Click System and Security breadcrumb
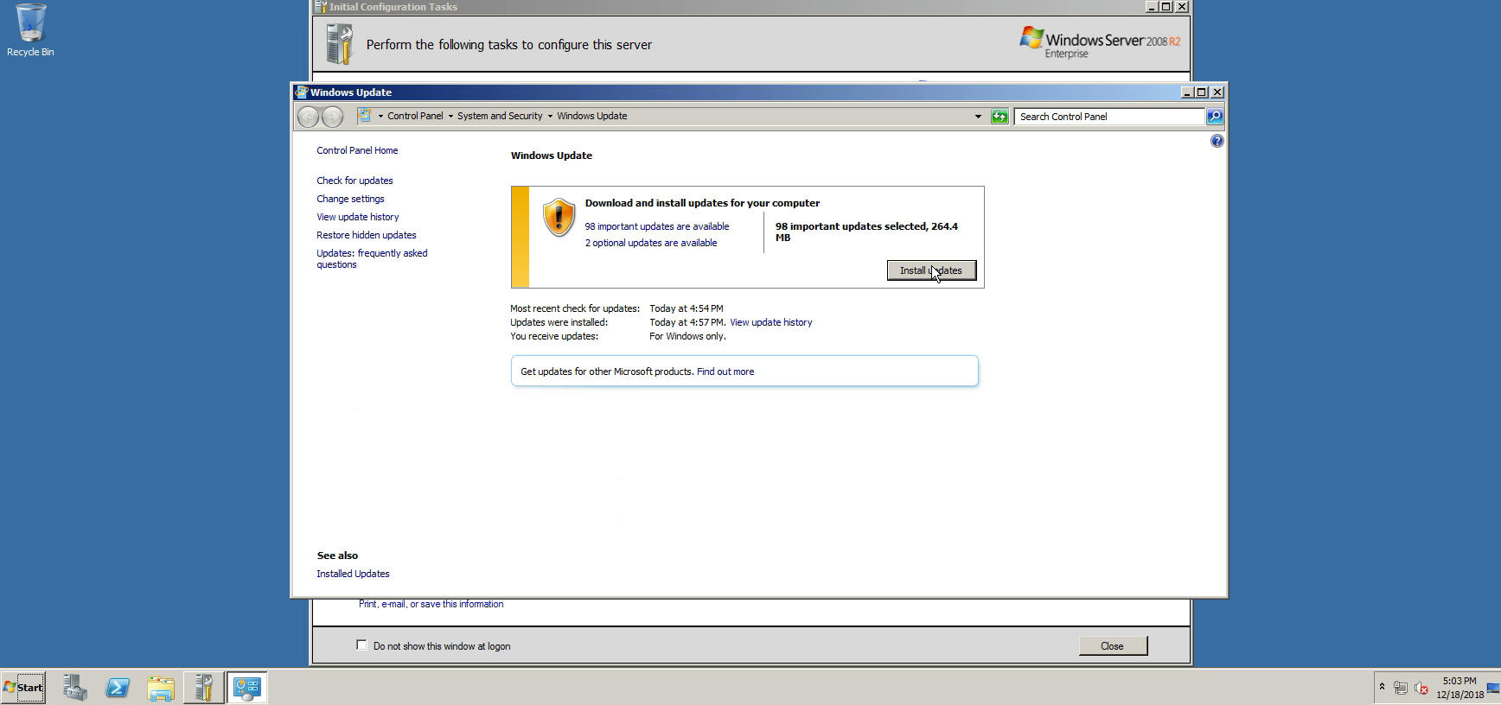Screen dimensions: 1501x705 pyautogui.click(x=500, y=116)
